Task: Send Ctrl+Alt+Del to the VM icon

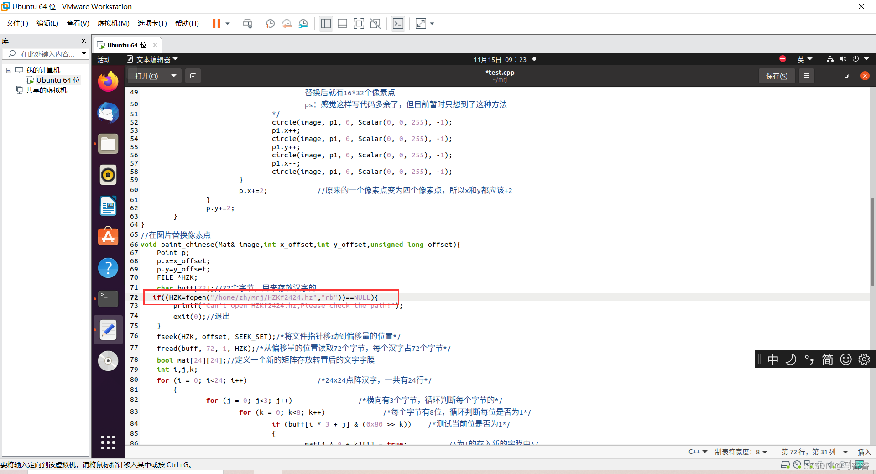Action: [248, 23]
